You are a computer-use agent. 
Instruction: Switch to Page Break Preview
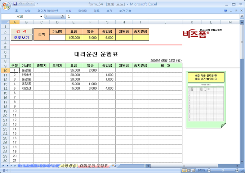pyautogui.click(x=193, y=170)
